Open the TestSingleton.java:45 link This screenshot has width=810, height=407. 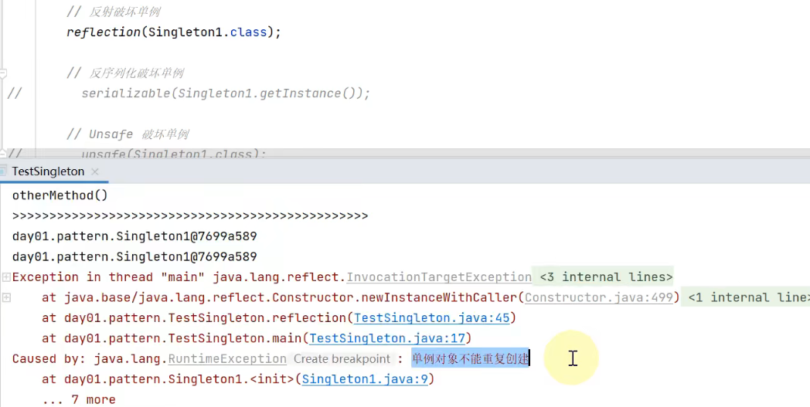pyautogui.click(x=432, y=318)
